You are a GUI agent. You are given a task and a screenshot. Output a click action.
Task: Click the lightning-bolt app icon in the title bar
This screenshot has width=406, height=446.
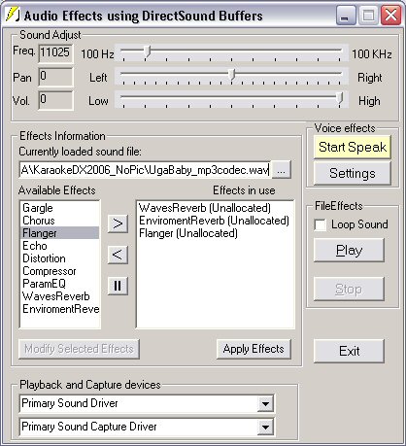point(13,16)
